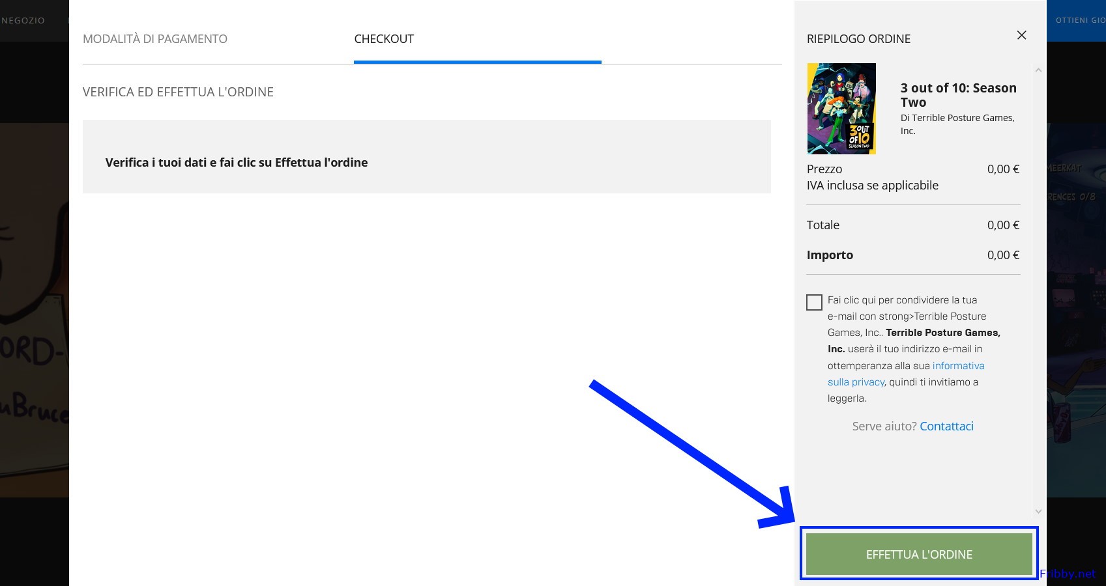
Task: Click the Fribby.net watermark text
Action: tap(1068, 574)
